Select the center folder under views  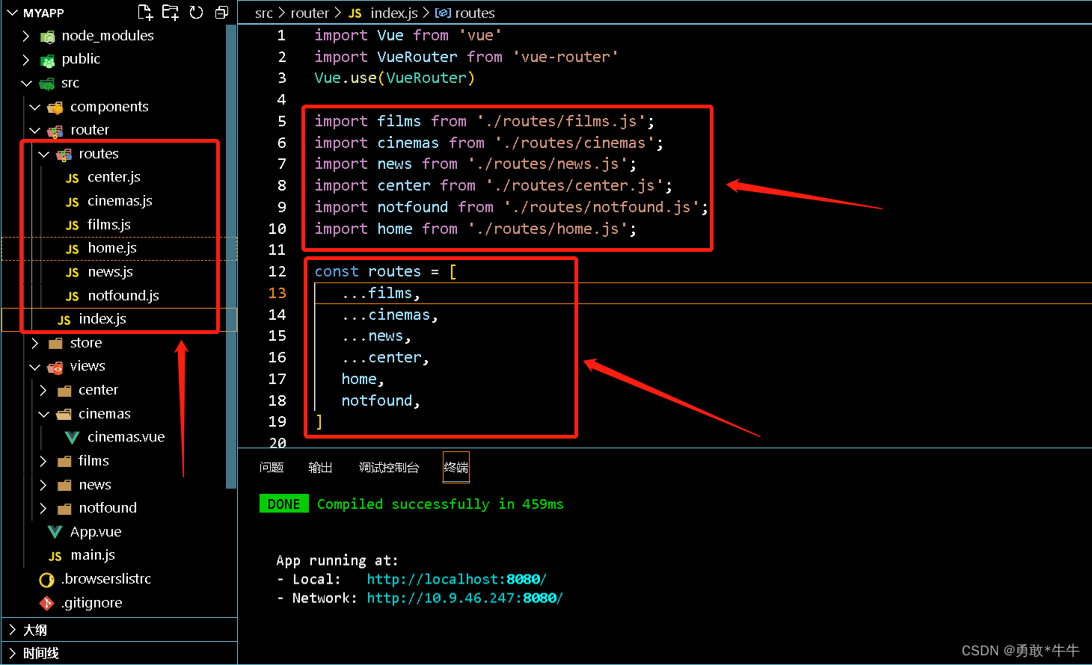tap(98, 390)
